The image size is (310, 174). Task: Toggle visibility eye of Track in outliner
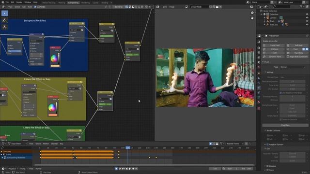[307, 21]
